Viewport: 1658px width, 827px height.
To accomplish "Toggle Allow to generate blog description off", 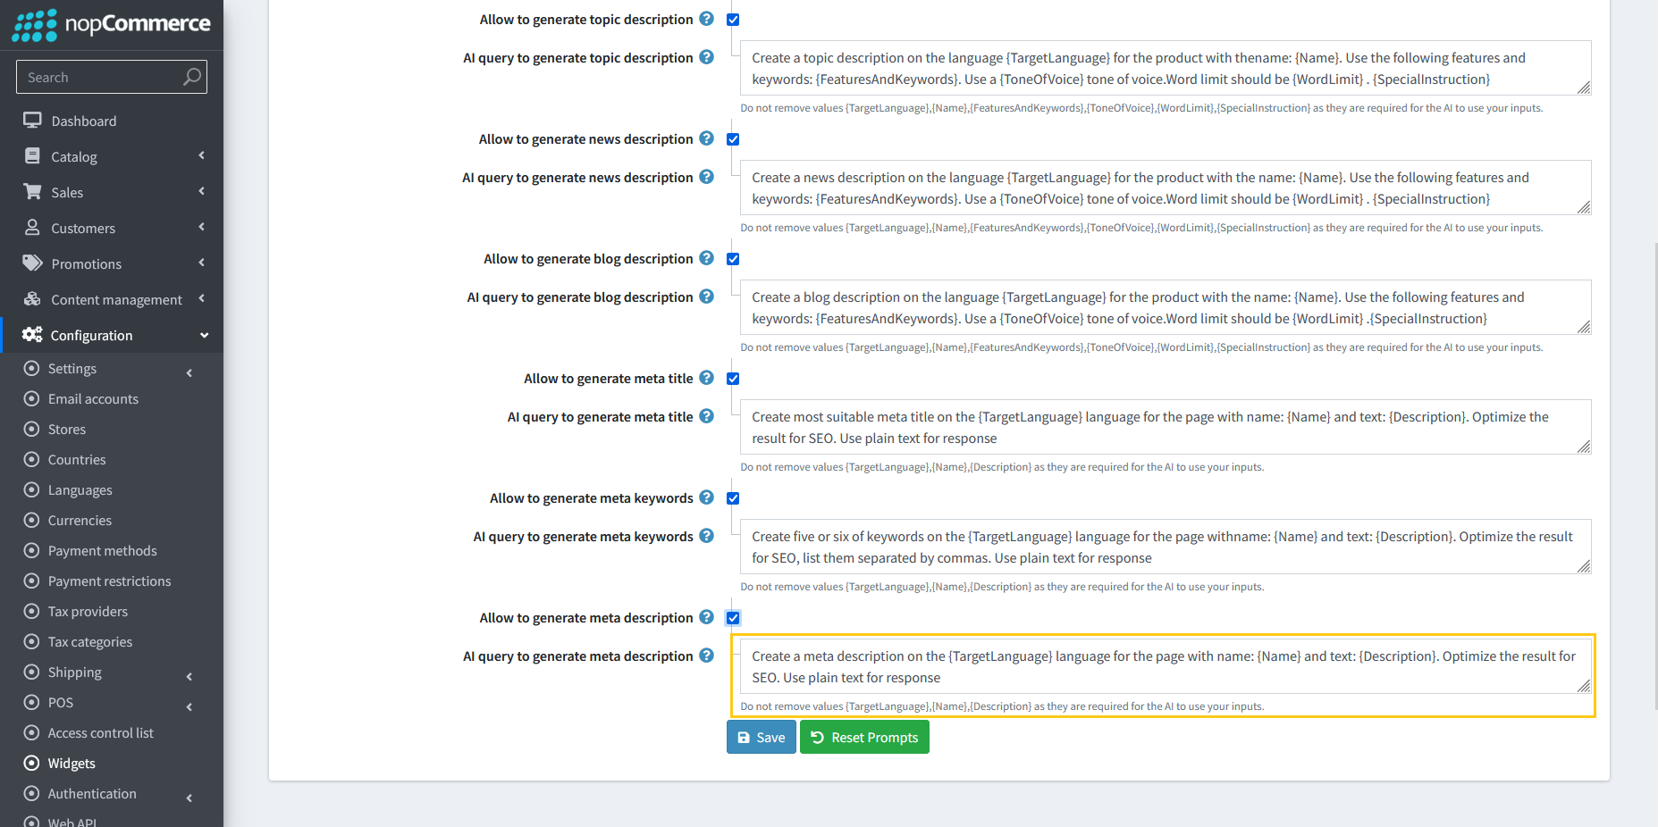I will tap(733, 259).
